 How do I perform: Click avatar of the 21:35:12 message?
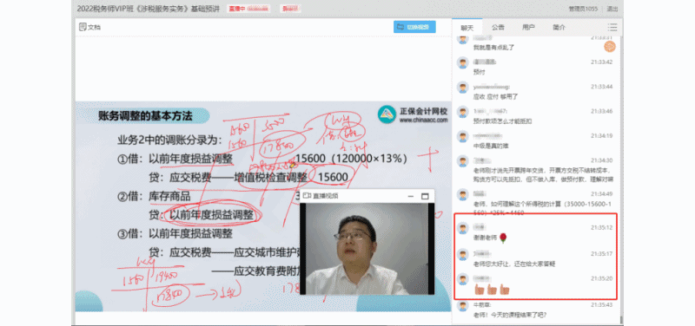coord(463,229)
